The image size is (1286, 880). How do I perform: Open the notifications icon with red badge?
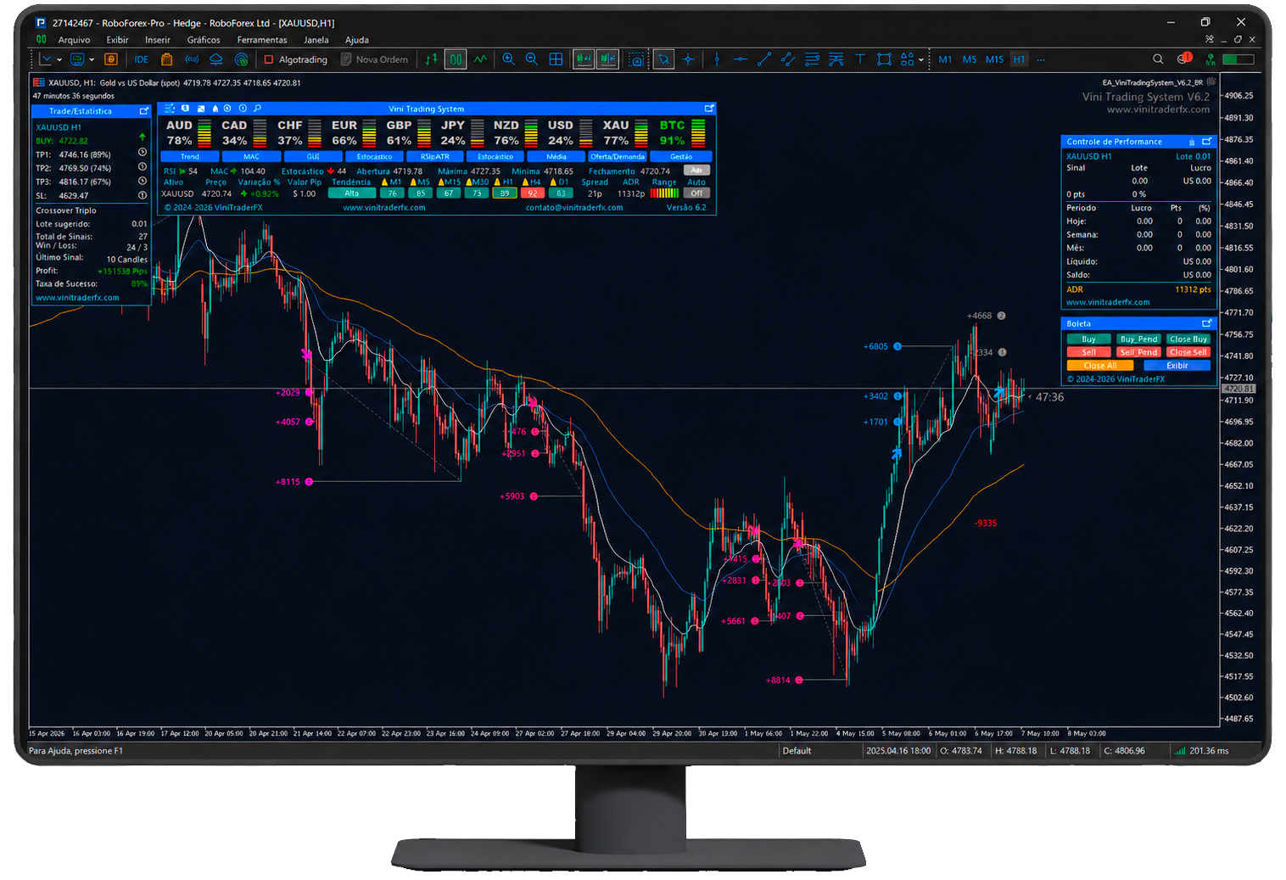coord(1185,59)
